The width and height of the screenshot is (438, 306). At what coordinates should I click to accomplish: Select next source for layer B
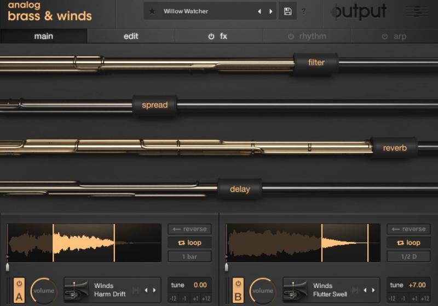click(x=373, y=290)
